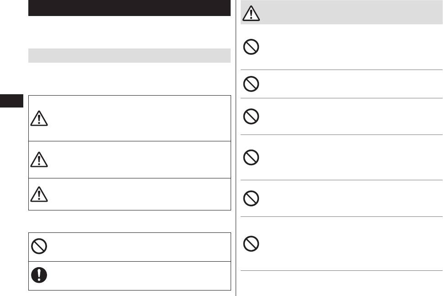Viewport: 443px width, 296px height.
Task: Click empty cell beside top-left warning triangle
Action: coord(137,118)
